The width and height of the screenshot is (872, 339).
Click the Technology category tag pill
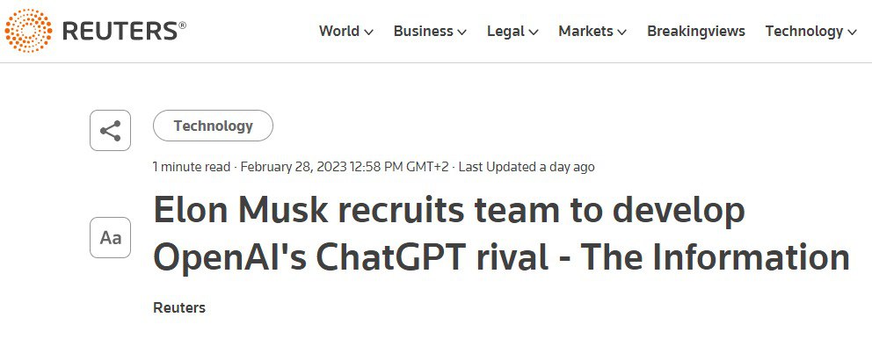pos(213,126)
